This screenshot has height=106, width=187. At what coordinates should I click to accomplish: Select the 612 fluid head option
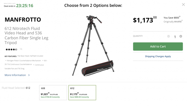click(82, 93)
